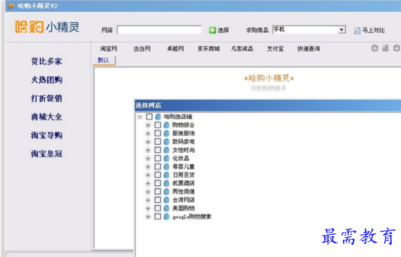Open 打折促销 in the sidebar

pos(46,98)
